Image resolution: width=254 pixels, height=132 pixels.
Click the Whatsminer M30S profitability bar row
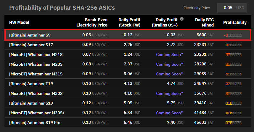234,93
